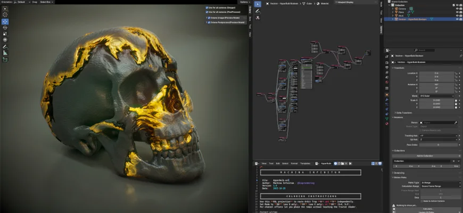Open the Physics properties tab
Viewport: 463px width, 213px height.
point(387,109)
